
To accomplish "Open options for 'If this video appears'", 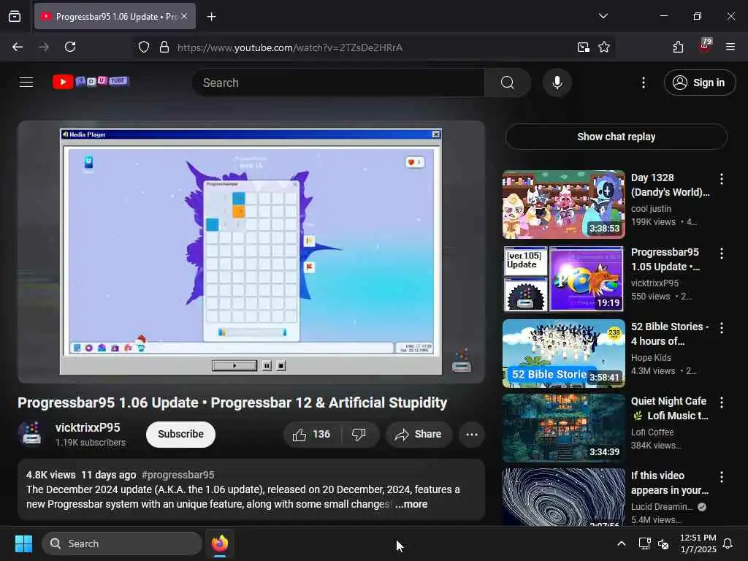I will (x=721, y=476).
